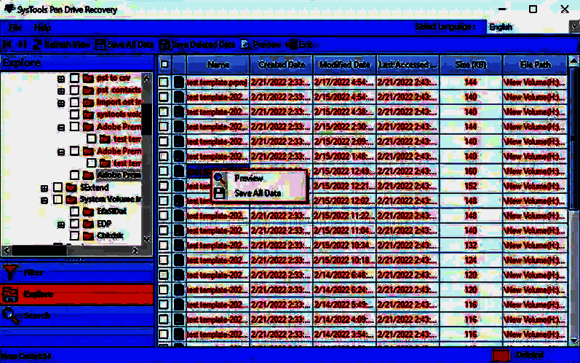Click the Filter funnel icon
580x363 pixels.
tap(9, 273)
